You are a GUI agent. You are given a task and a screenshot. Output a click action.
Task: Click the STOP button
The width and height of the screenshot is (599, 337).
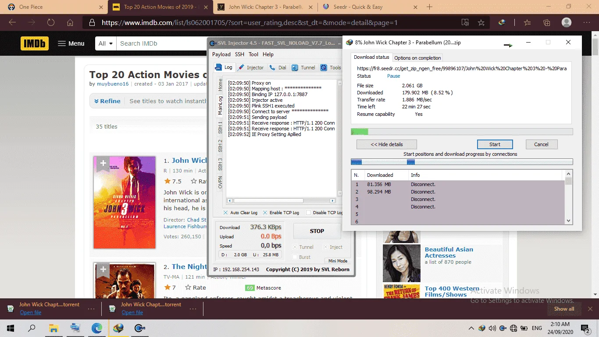tap(317, 231)
